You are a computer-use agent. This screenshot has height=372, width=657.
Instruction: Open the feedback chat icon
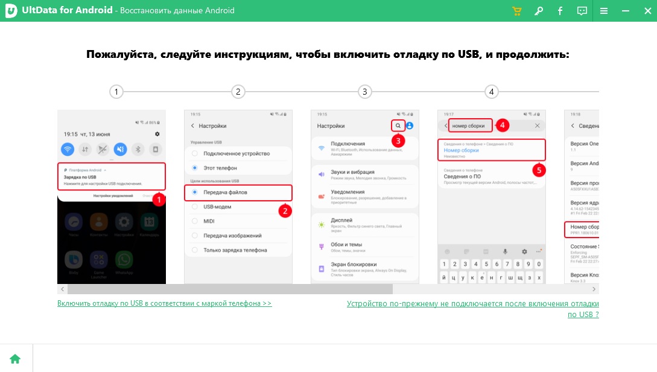tap(582, 11)
